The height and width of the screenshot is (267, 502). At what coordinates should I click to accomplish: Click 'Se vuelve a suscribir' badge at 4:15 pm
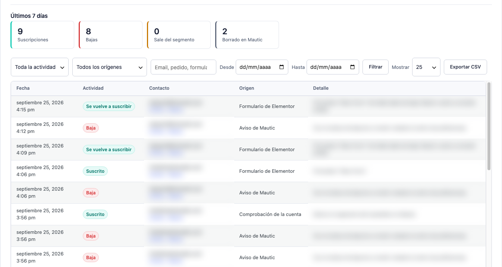click(109, 106)
